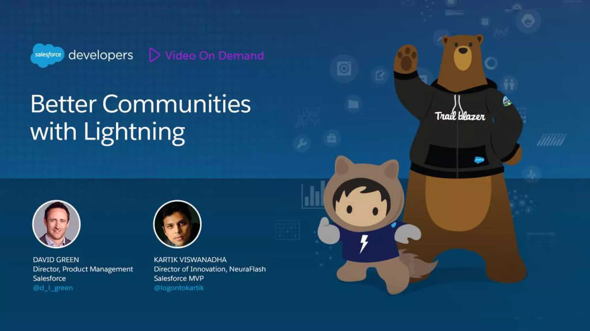Click the calendar grid graphic left of Astro

click(x=288, y=230)
